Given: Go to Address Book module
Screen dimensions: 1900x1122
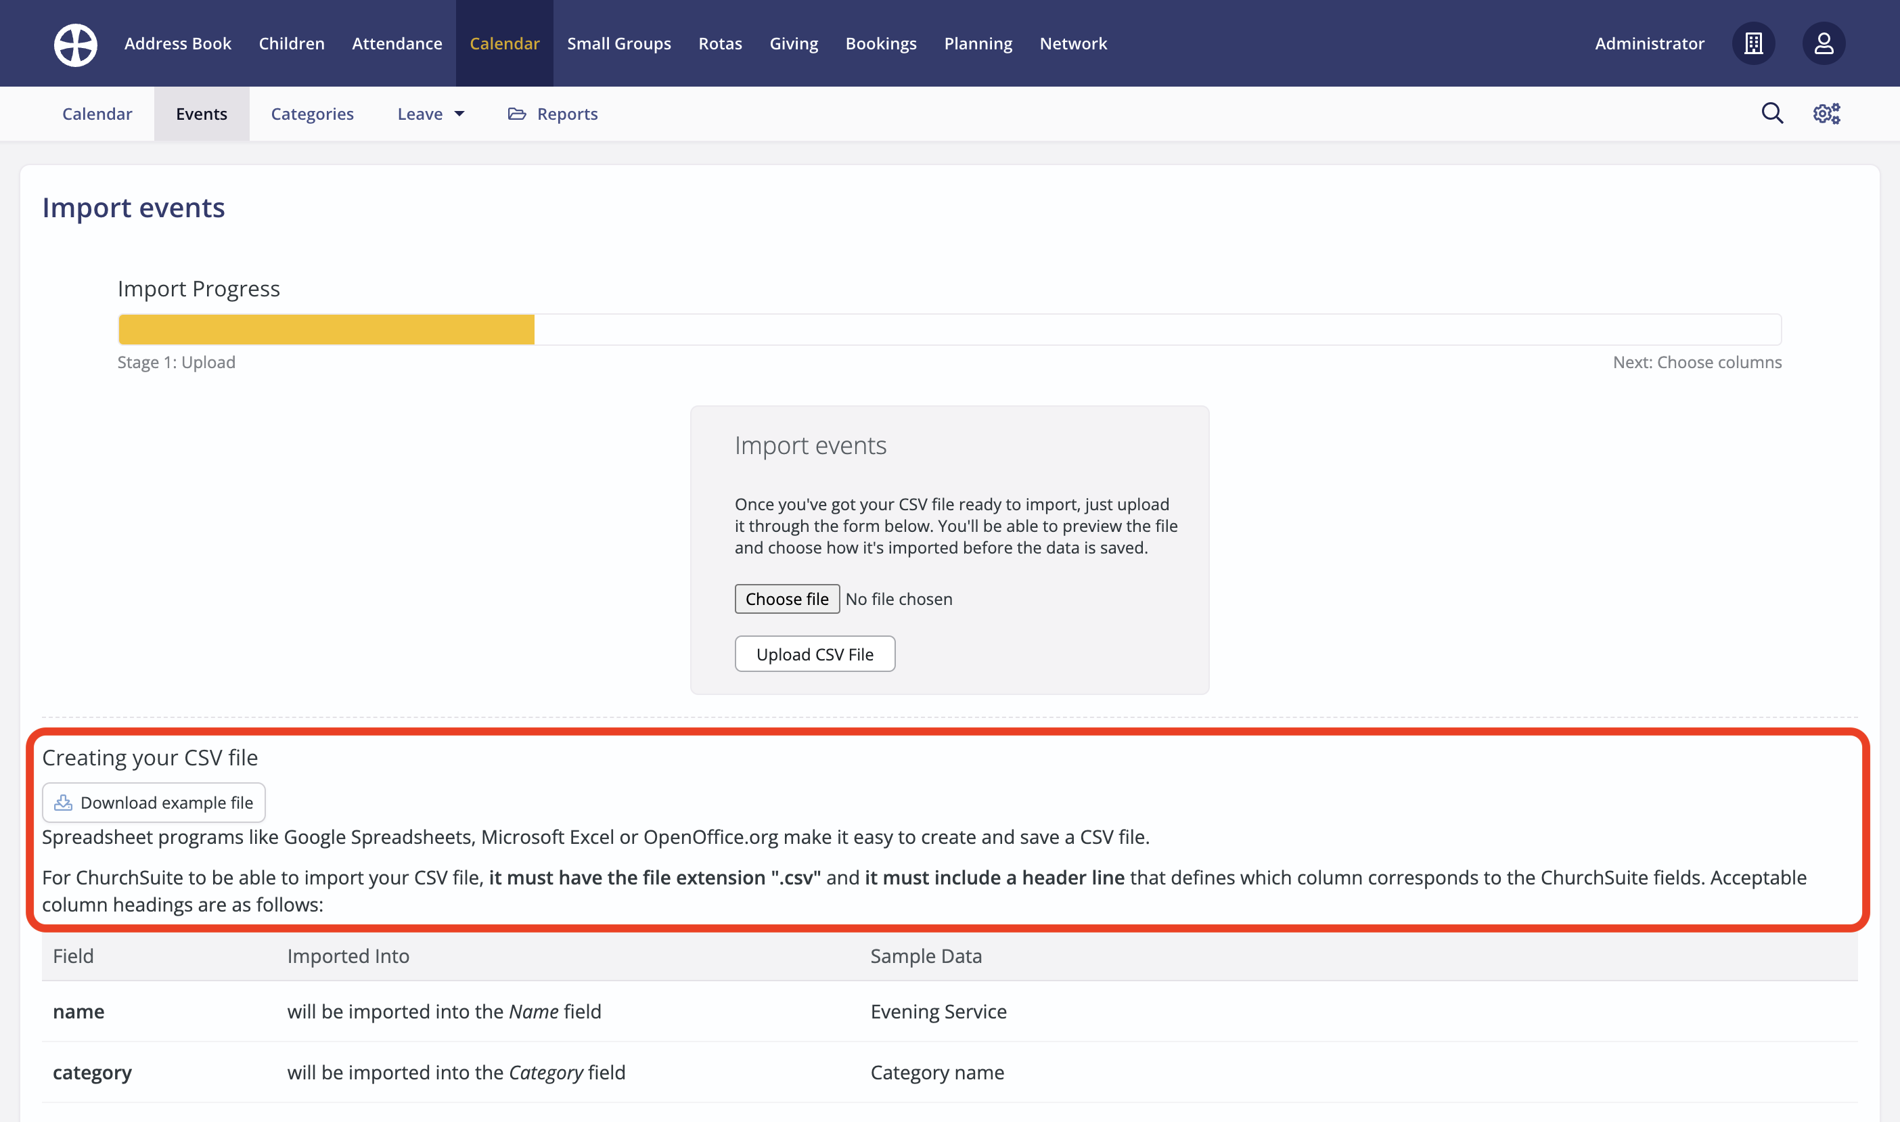Looking at the screenshot, I should point(177,44).
